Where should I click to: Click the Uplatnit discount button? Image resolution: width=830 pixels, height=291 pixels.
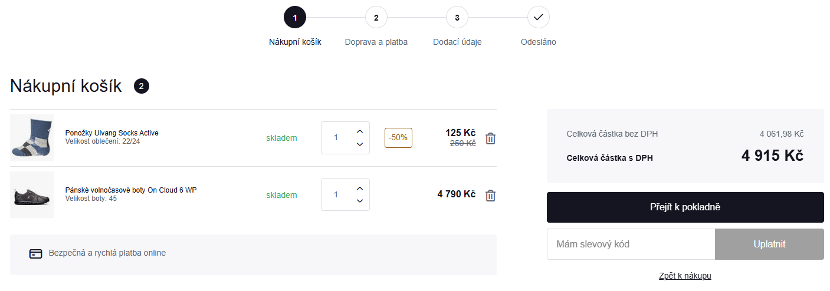pos(769,244)
